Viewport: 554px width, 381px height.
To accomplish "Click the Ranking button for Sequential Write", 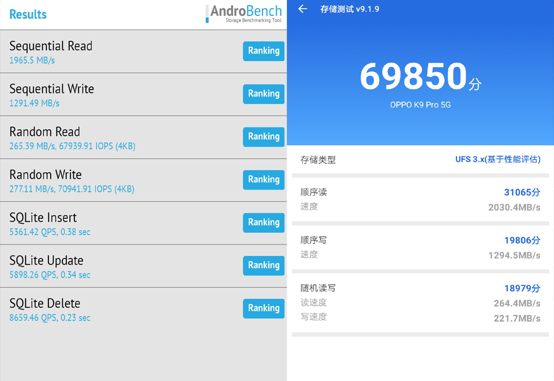I will click(x=263, y=94).
